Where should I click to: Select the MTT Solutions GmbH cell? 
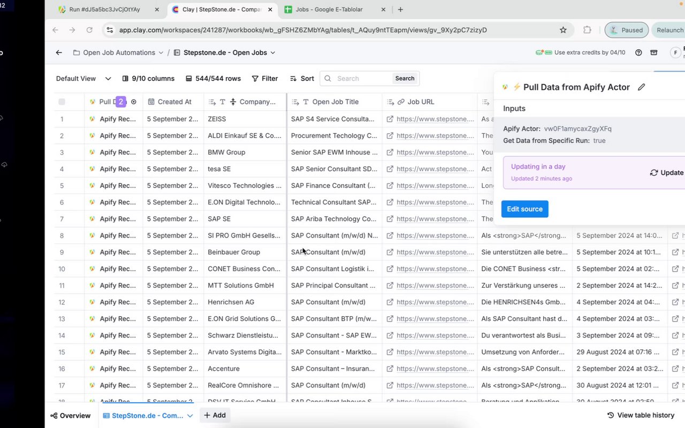[245, 285]
